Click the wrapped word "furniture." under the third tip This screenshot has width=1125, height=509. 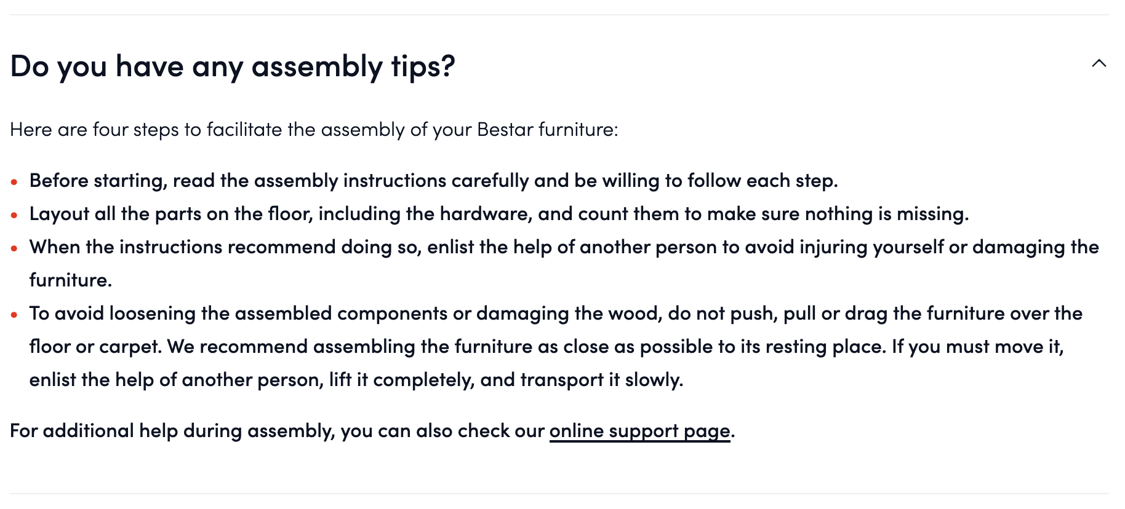70,280
